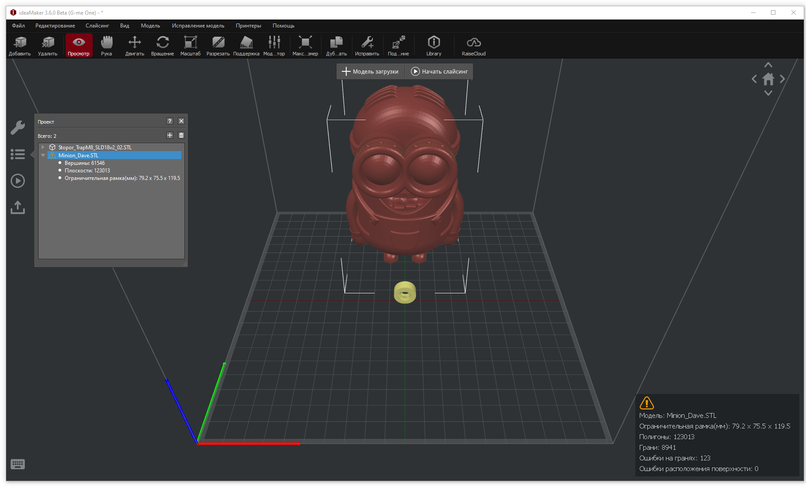Click the Дуб...ать duplicate icon
Image resolution: width=806 pixels, height=487 pixels.
point(336,46)
